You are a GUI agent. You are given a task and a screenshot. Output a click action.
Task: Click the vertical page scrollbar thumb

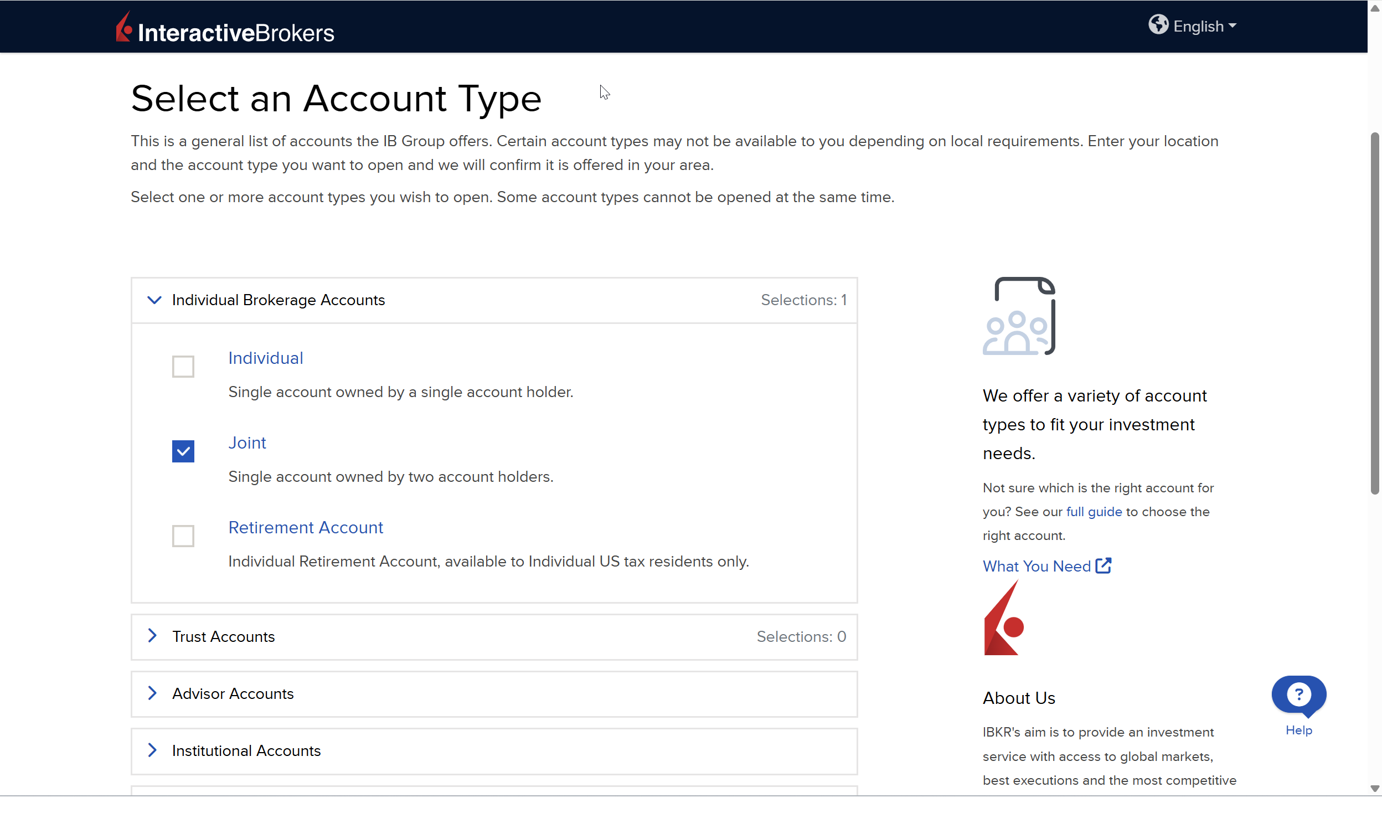[1375, 313]
